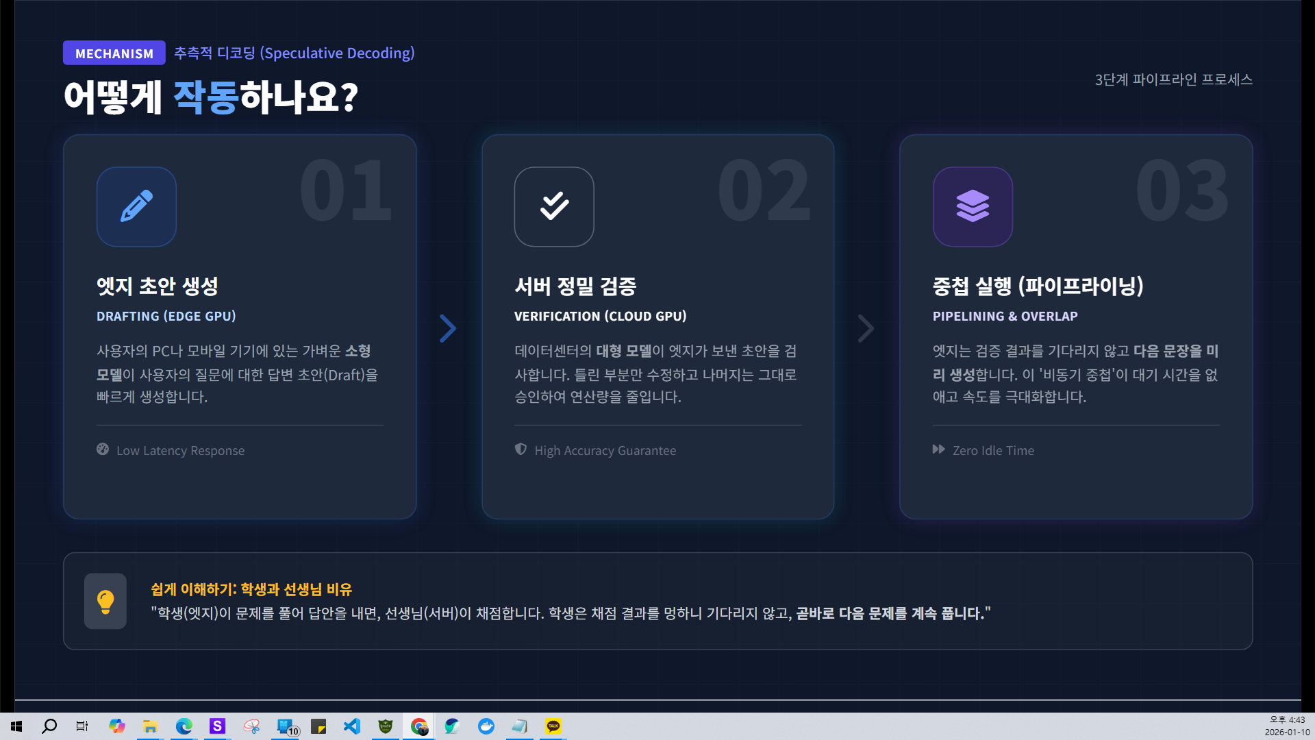Click the purple layers icon in card 03
This screenshot has height=740, width=1315.
tap(973, 206)
